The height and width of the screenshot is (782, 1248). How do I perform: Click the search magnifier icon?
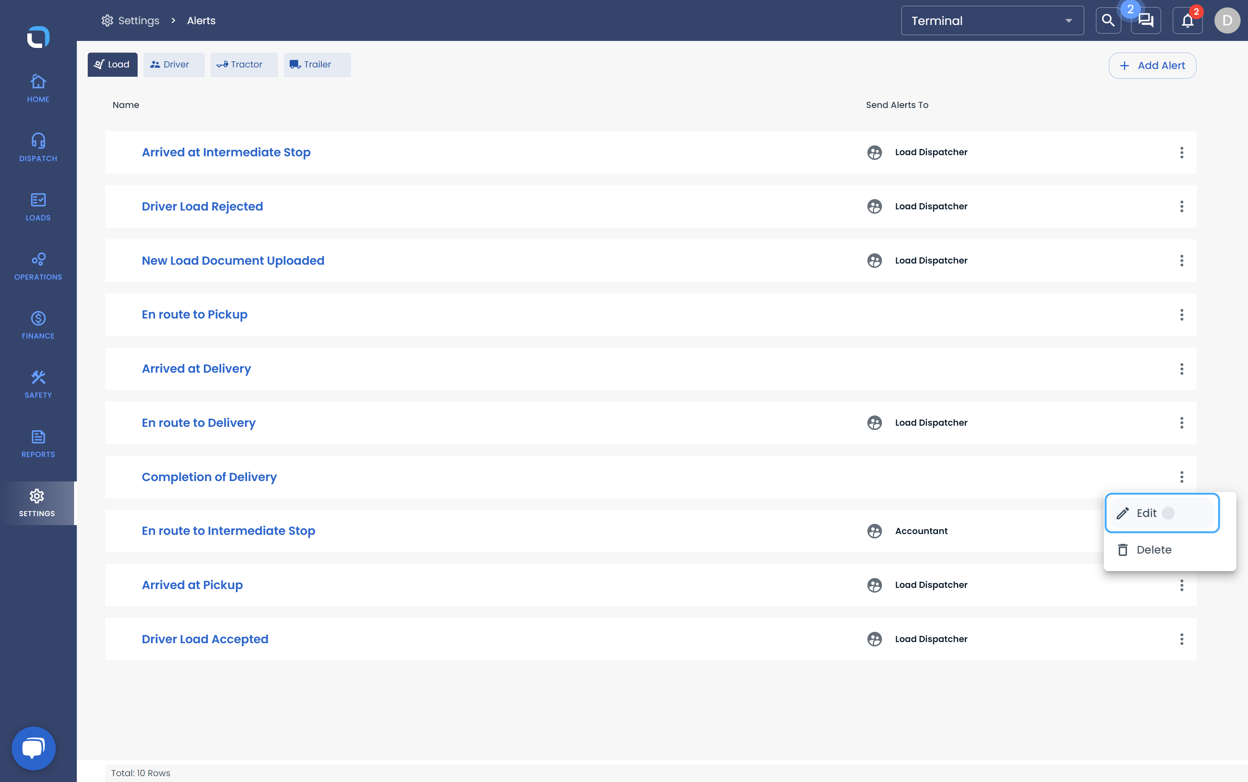[x=1108, y=21]
